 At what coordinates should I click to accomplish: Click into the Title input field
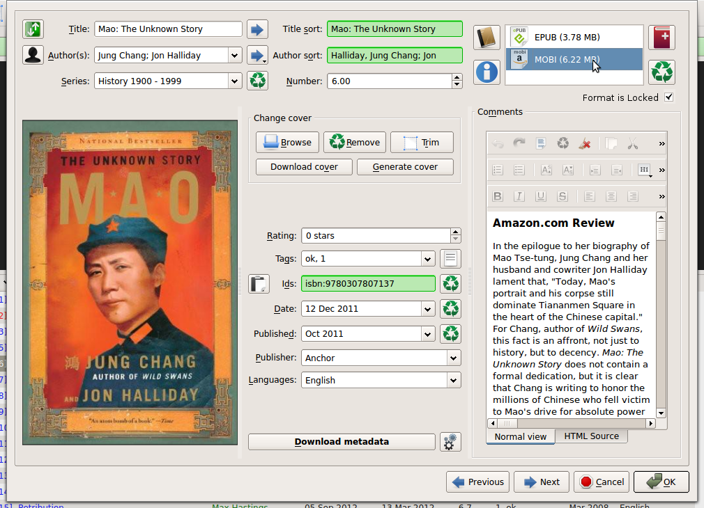click(x=168, y=29)
